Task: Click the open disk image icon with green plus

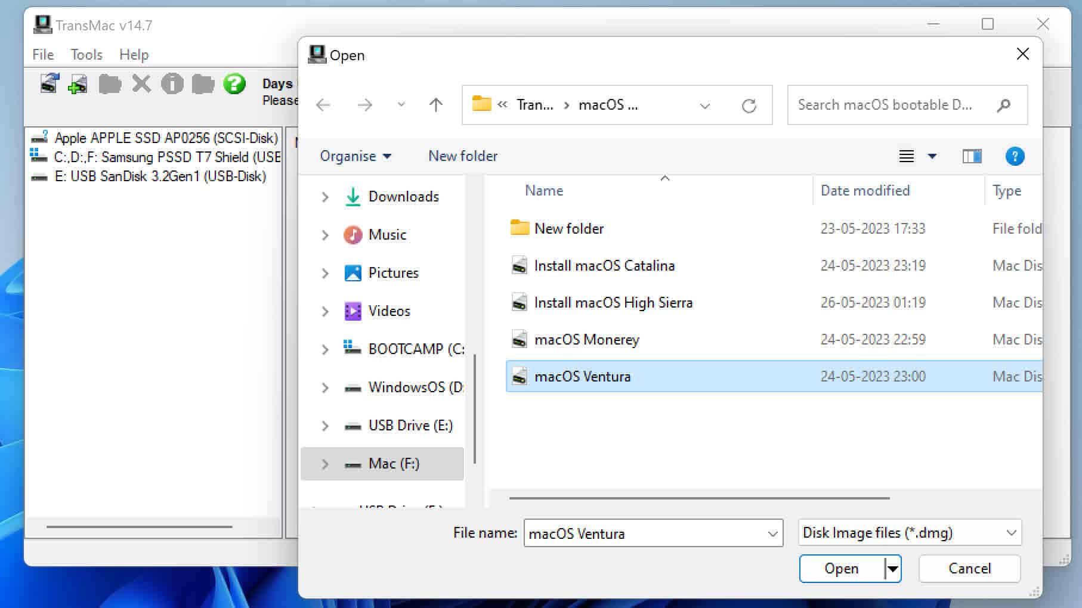Action: pos(78,84)
